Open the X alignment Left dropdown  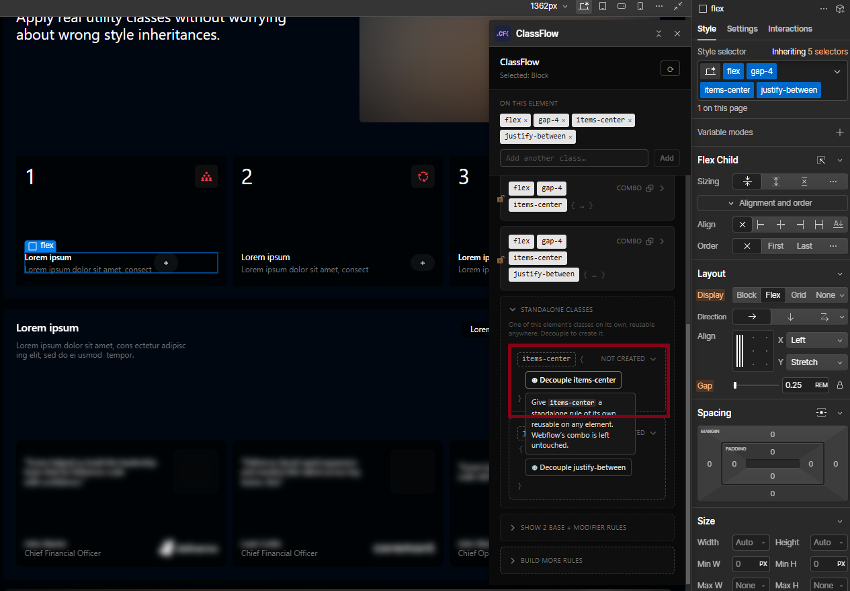click(817, 340)
